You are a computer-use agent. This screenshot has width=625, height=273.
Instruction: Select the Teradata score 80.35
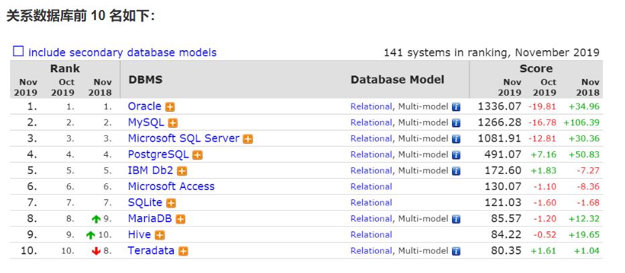(506, 250)
